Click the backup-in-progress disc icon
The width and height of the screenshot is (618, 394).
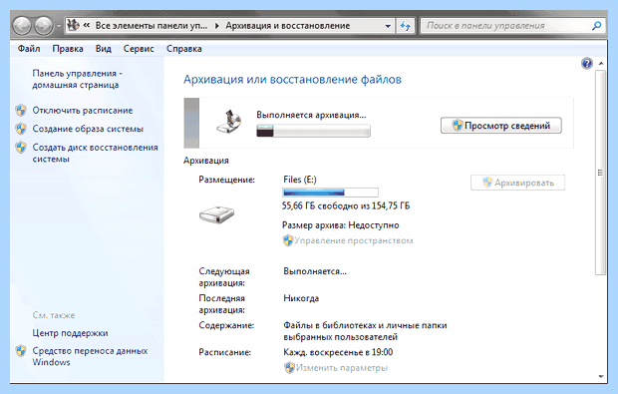229,123
